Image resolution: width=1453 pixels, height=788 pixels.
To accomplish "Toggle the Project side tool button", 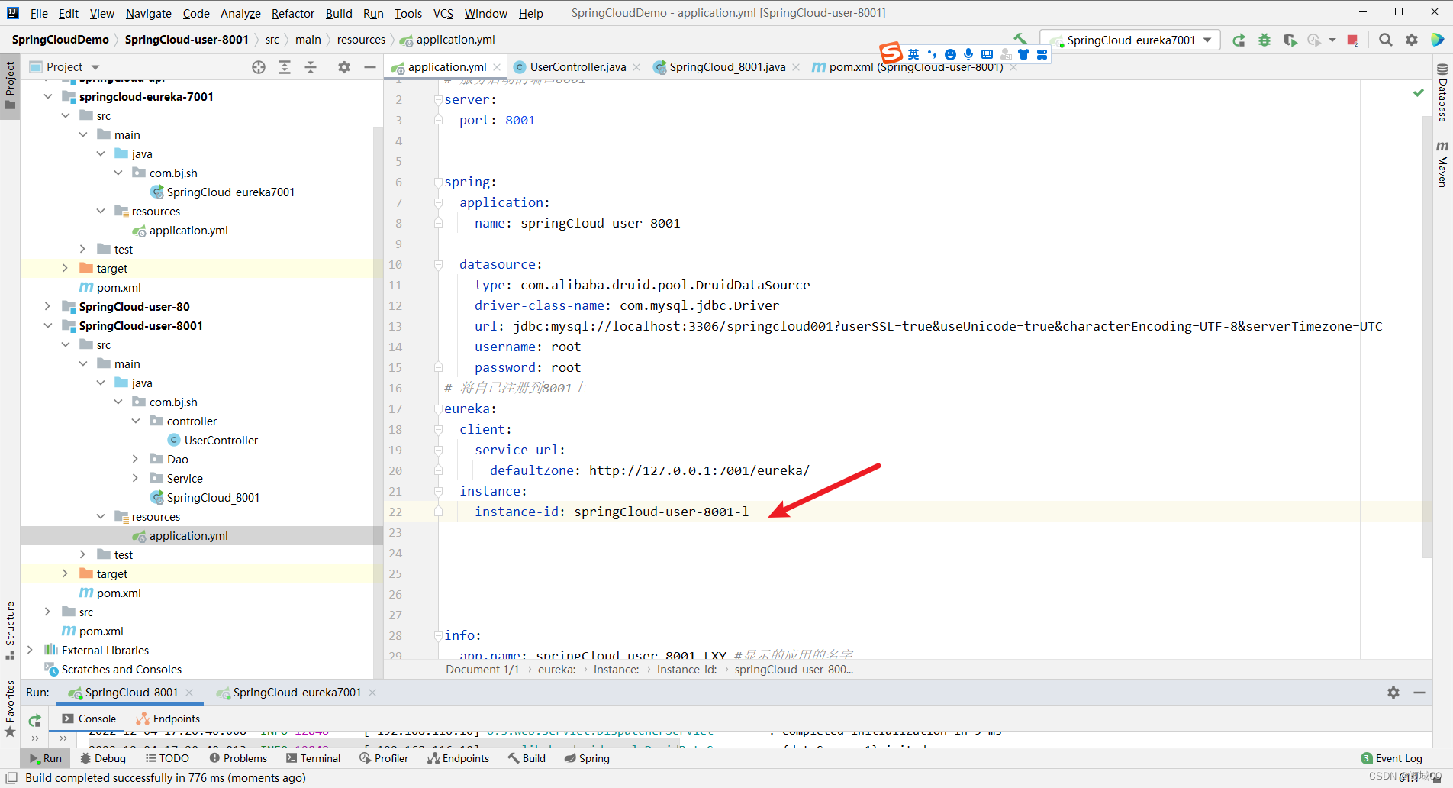I will coord(10,85).
